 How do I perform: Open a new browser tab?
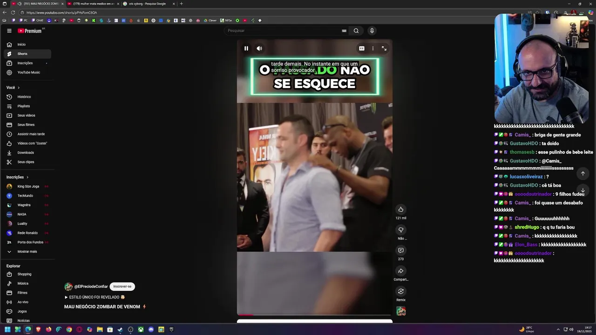(182, 4)
